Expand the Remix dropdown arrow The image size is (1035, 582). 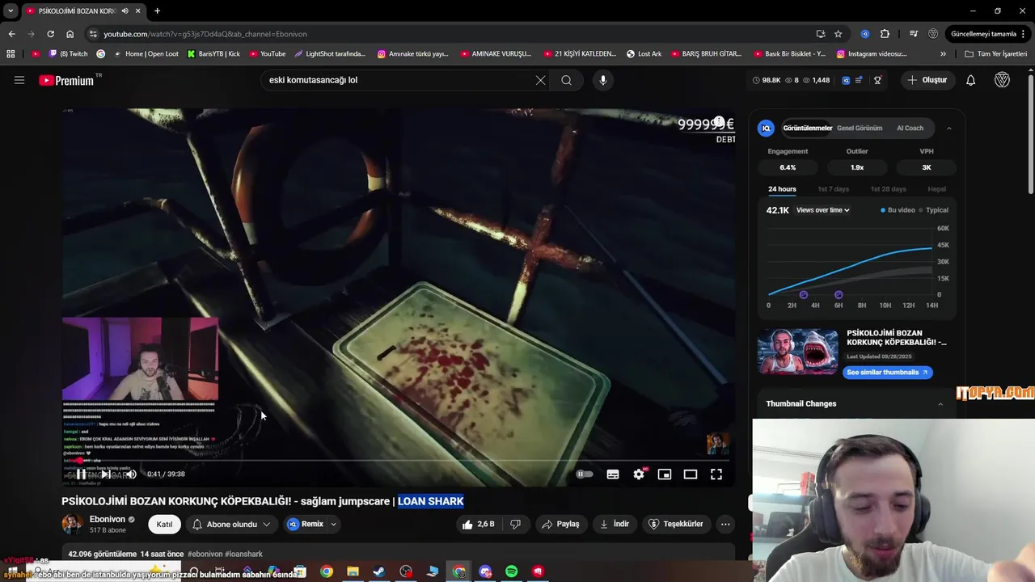click(333, 525)
